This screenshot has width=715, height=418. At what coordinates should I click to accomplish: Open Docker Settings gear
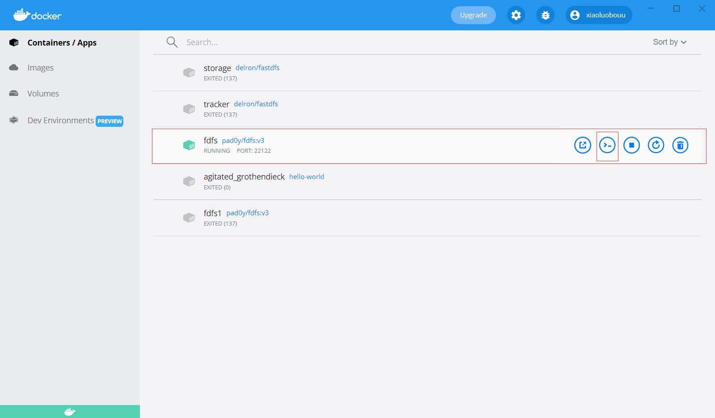click(x=516, y=15)
